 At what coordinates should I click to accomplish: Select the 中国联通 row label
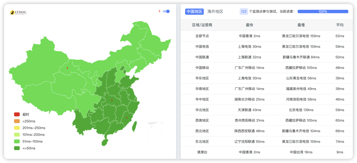[202, 57]
